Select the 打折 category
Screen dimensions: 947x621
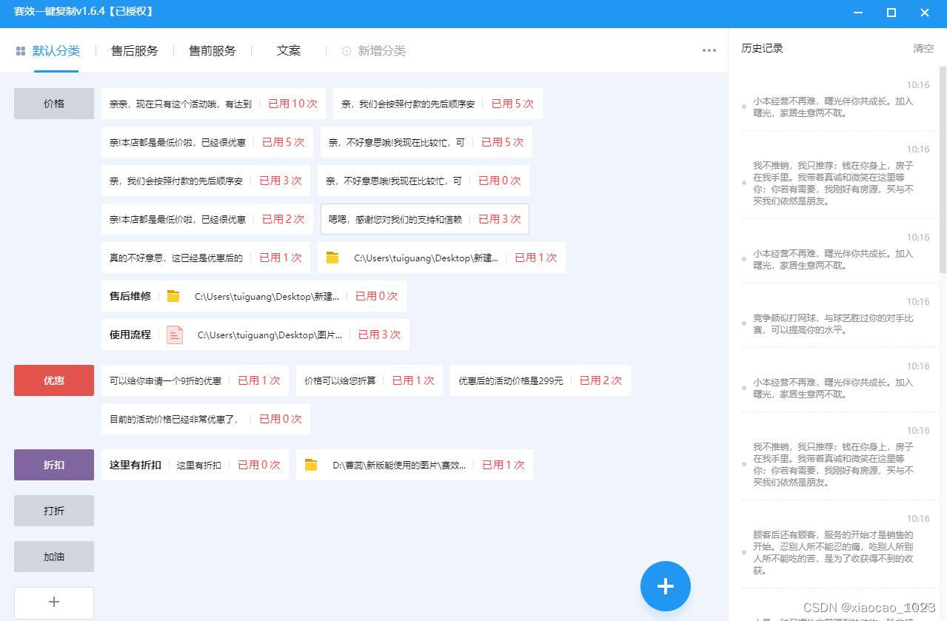click(x=53, y=510)
